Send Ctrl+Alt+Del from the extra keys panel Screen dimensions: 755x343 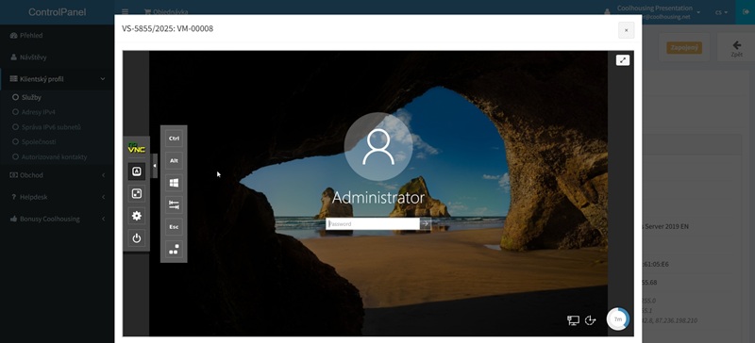174,249
